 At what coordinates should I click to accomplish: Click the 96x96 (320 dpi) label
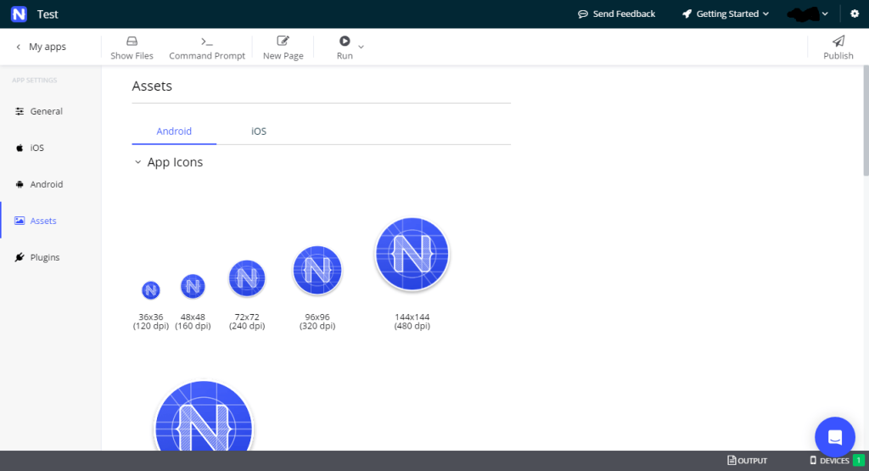tap(317, 322)
